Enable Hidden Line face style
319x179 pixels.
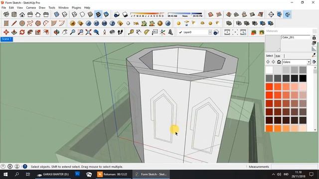(x=82, y=14)
